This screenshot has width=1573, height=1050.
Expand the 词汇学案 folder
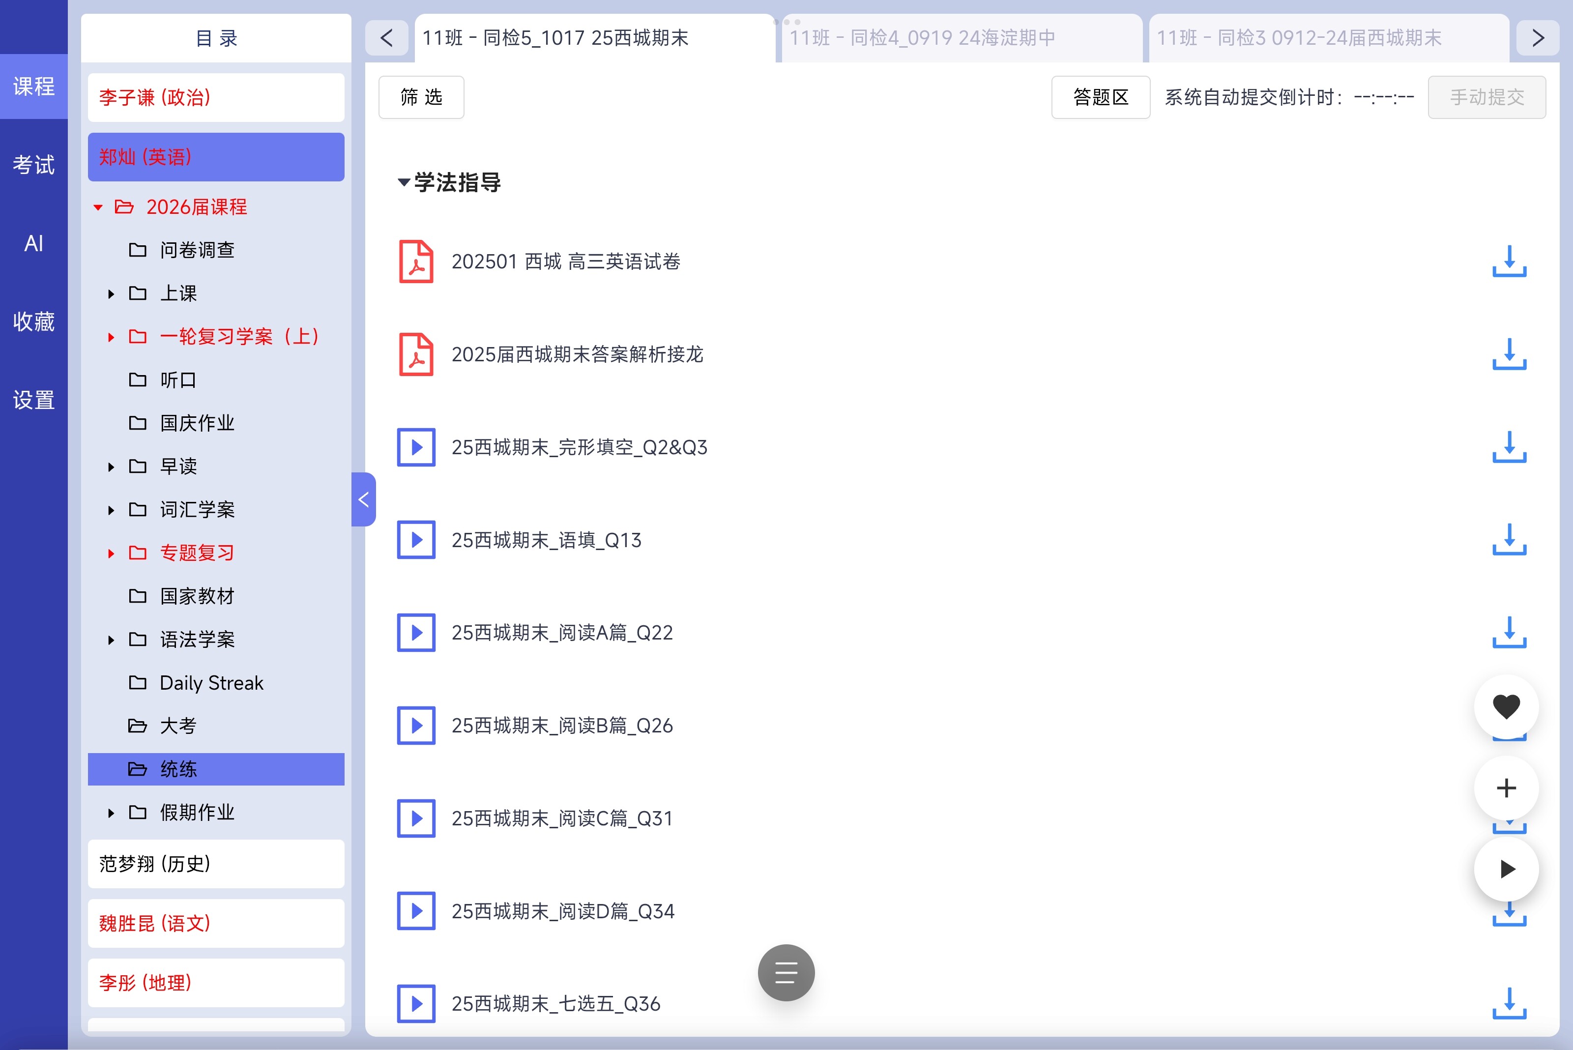(x=111, y=510)
